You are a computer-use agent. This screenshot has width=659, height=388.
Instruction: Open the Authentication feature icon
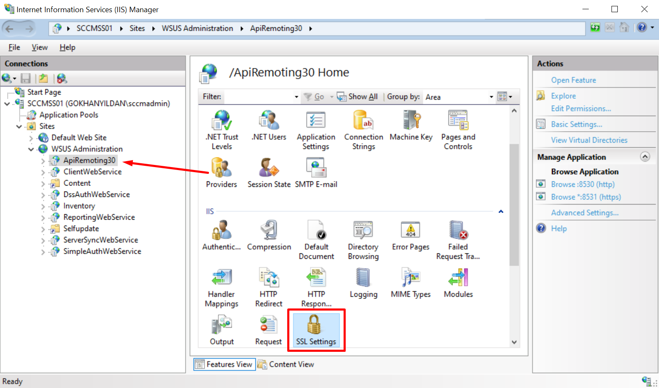pos(222,235)
